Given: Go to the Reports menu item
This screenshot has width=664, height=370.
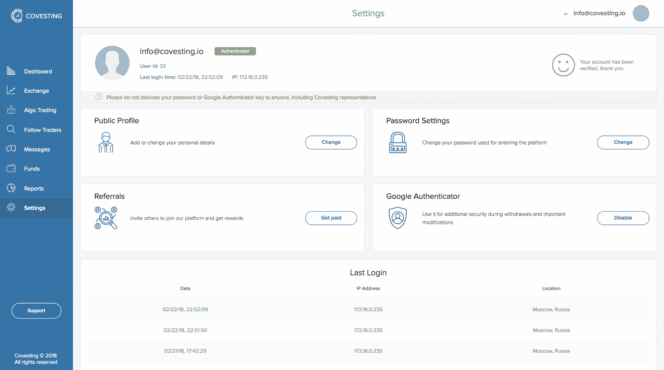Looking at the screenshot, I should (x=34, y=188).
